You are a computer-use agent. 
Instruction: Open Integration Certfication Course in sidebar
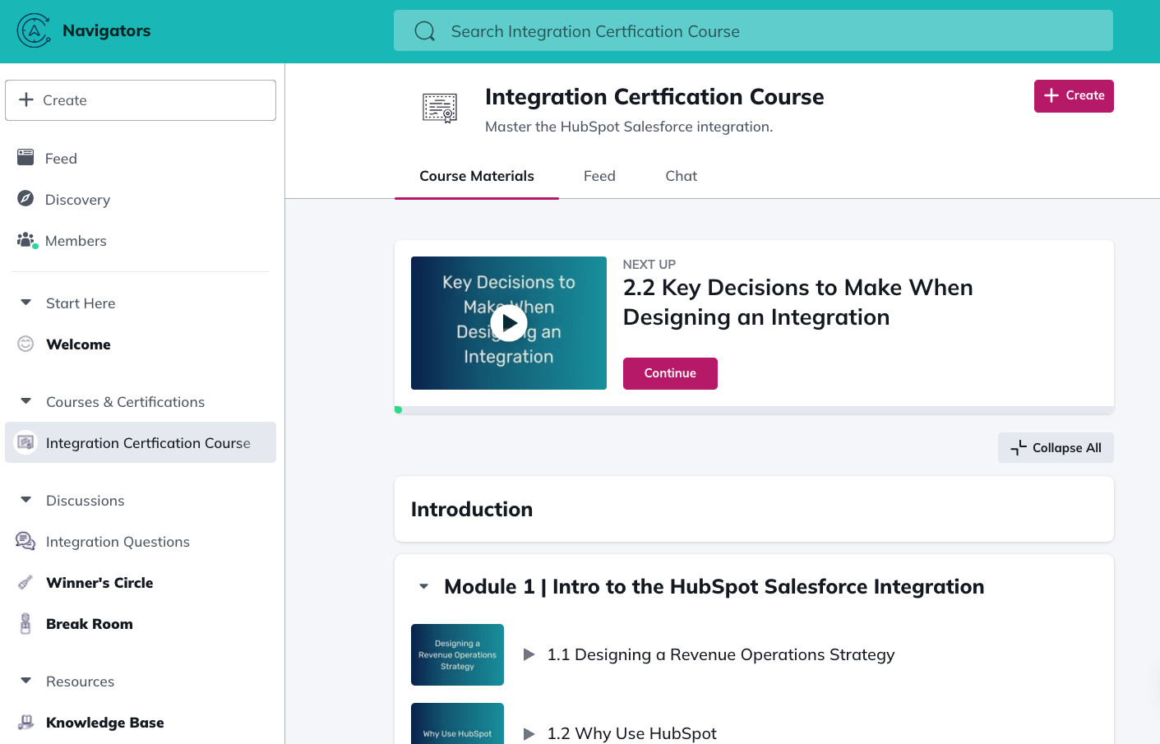(141, 442)
